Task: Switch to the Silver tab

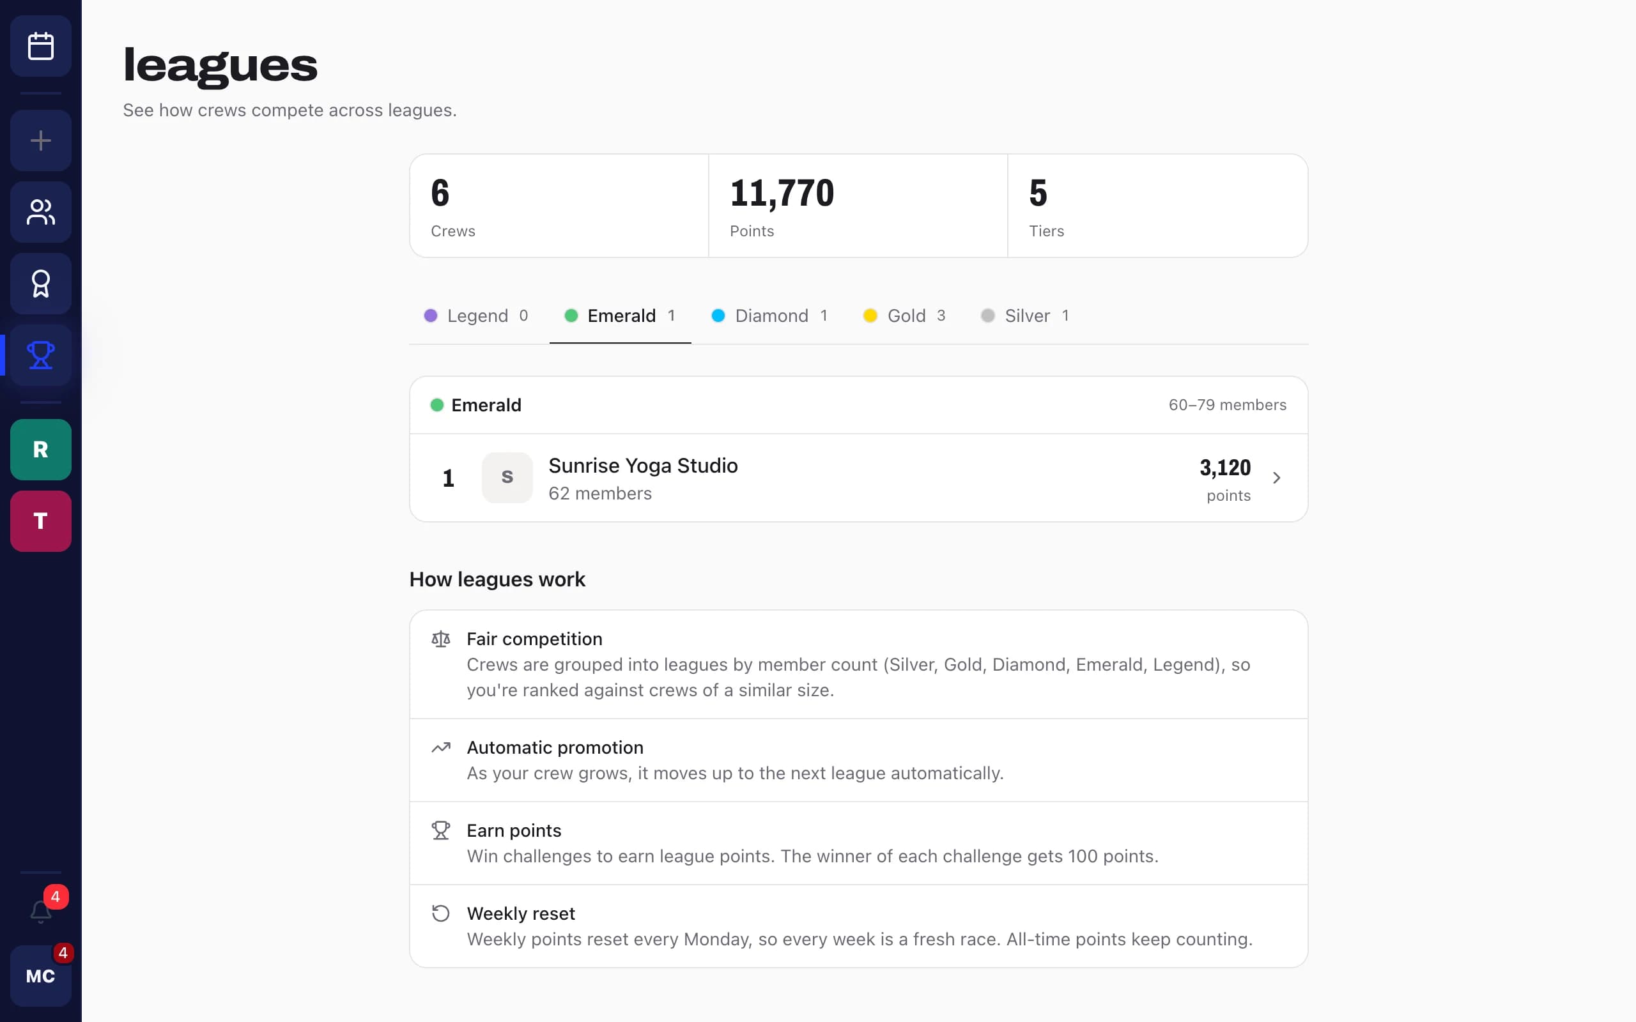Action: pos(1025,316)
